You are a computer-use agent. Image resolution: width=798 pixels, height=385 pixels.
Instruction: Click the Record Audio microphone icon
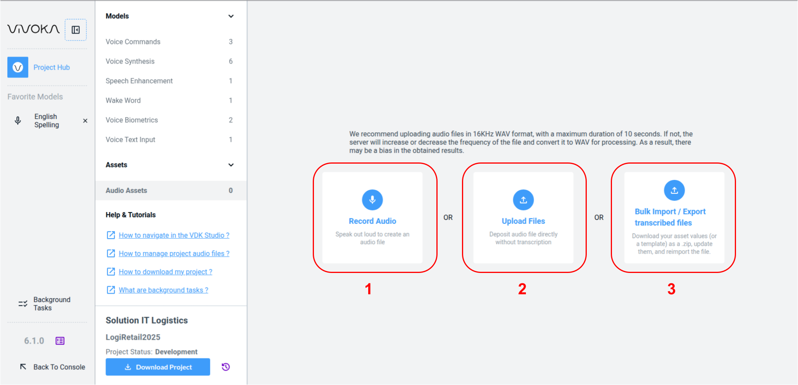point(372,200)
